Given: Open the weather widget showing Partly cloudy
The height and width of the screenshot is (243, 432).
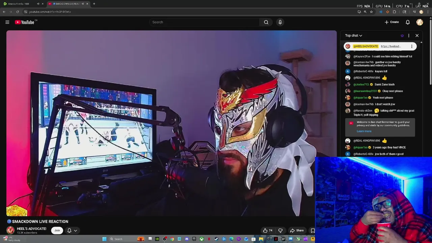Looking at the screenshot, I should (12, 239).
